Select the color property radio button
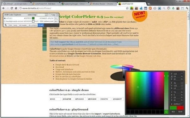The image size is (190, 118). [x=5, y=18]
